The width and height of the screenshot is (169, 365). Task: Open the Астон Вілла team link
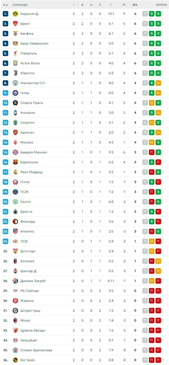[30, 63]
